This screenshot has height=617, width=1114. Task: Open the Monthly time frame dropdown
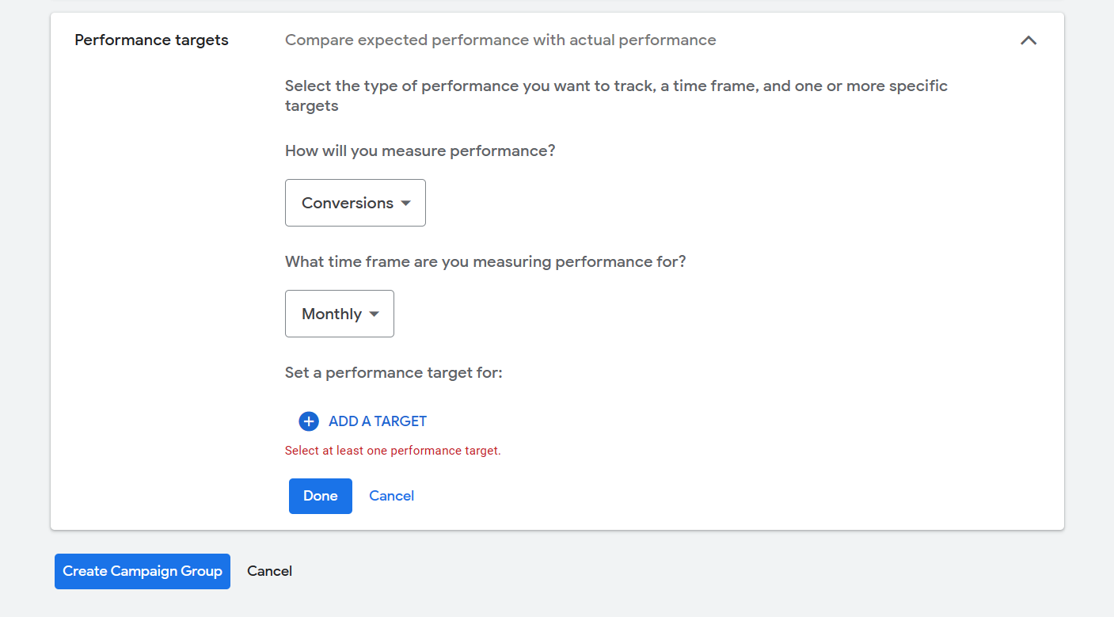[340, 314]
